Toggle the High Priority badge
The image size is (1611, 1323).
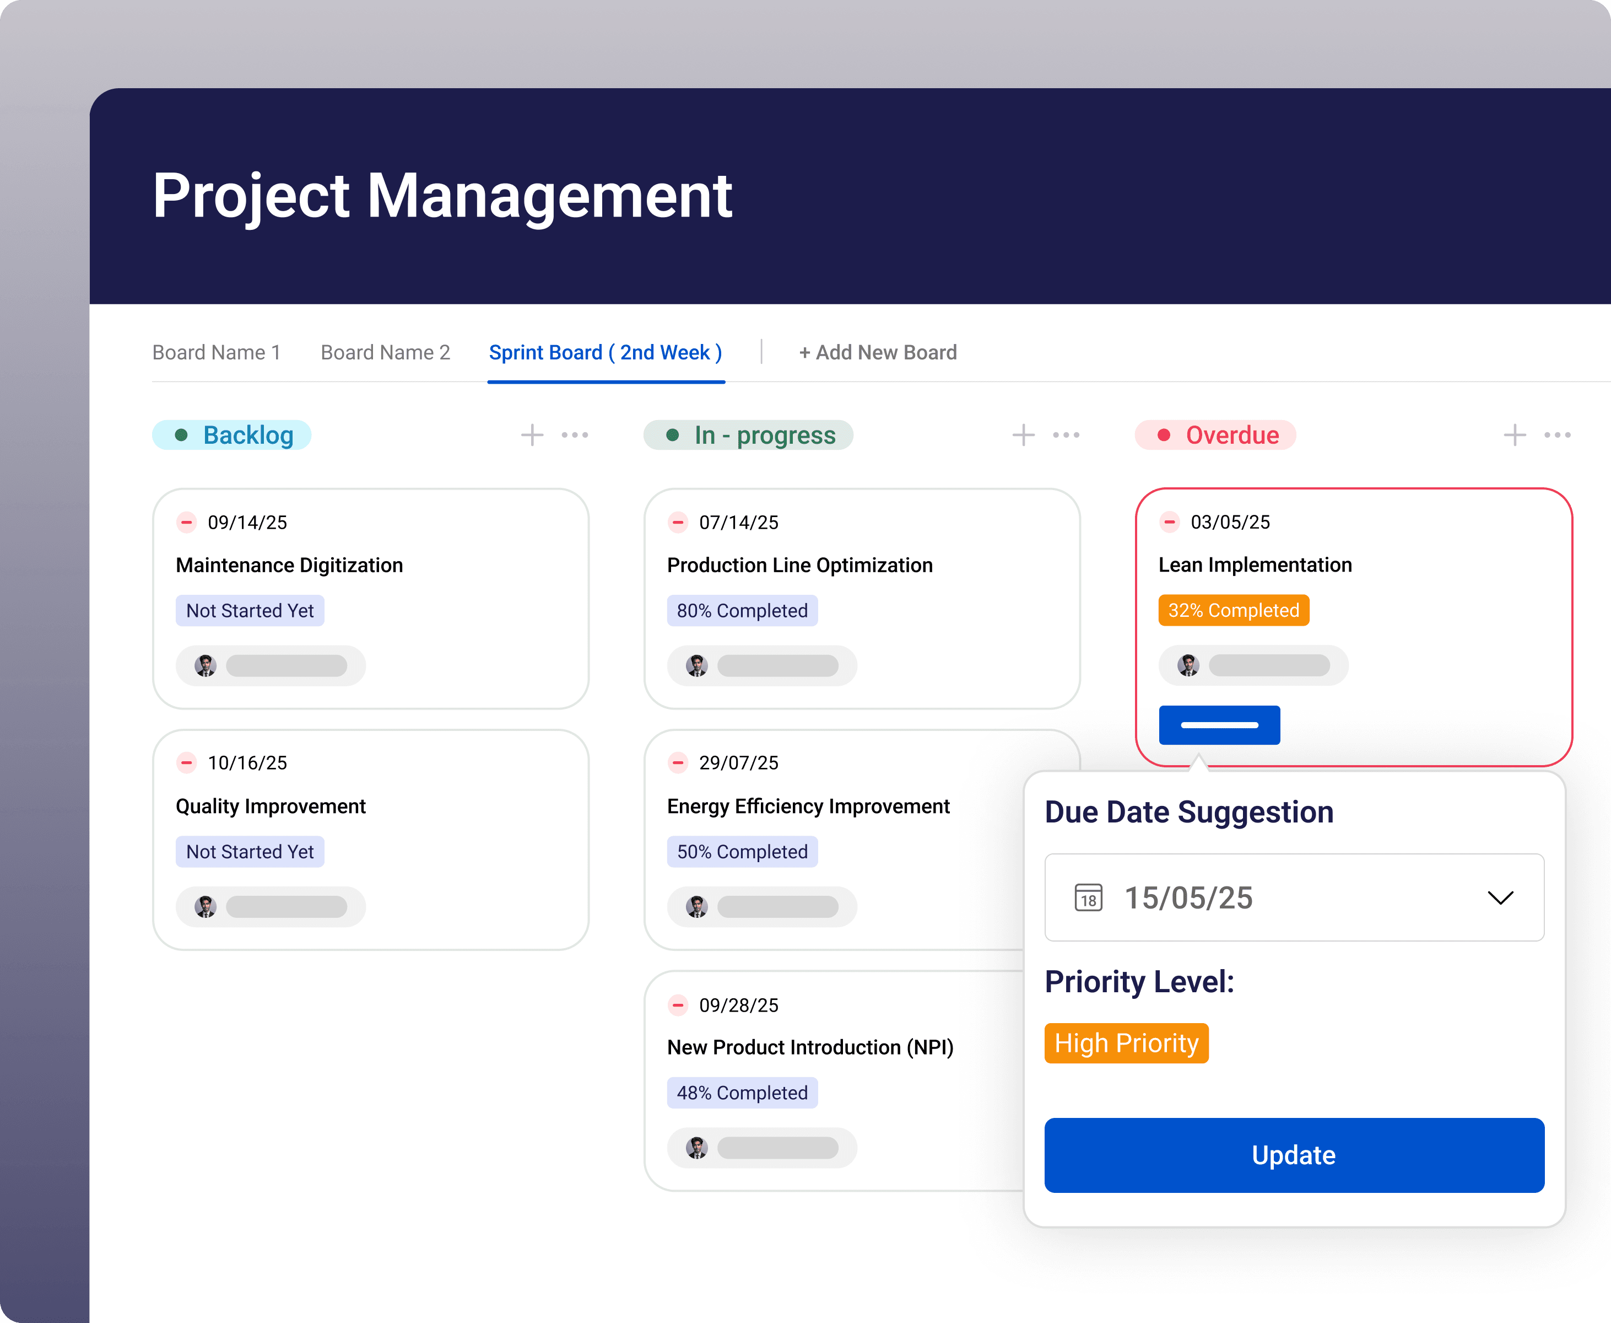pyautogui.click(x=1127, y=1042)
